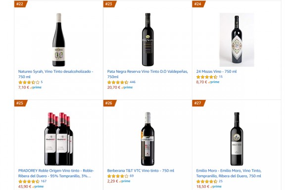
Task: Click the star rating of Emilio Moro
Action: click(x=207, y=182)
